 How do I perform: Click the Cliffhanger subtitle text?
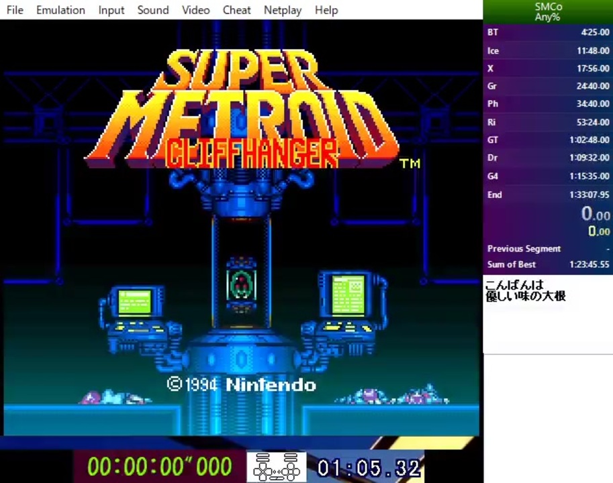point(251,154)
